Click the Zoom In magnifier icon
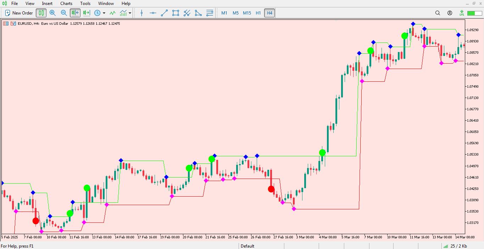The width and height of the screenshot is (484, 249). pos(52,13)
